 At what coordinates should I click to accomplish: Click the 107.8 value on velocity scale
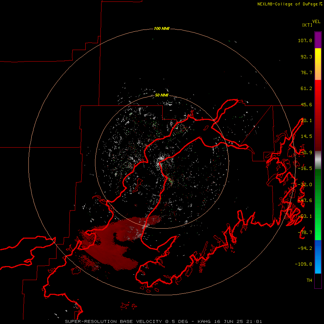(305, 40)
